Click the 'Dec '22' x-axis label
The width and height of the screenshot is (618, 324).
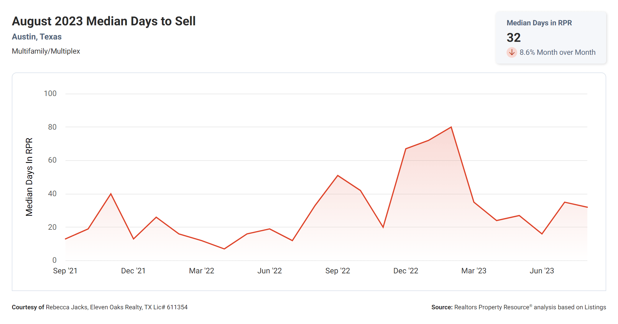tap(406, 271)
